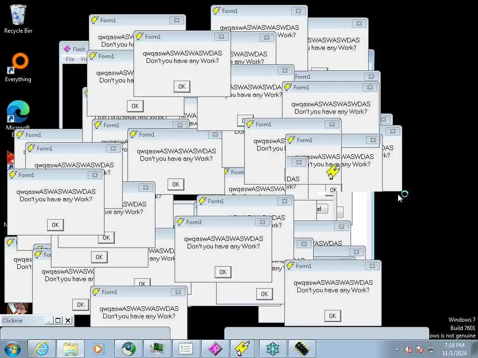Image resolution: width=478 pixels, height=358 pixels.
Task: Open the green-screen monitor app on taskbar
Action: (x=157, y=349)
